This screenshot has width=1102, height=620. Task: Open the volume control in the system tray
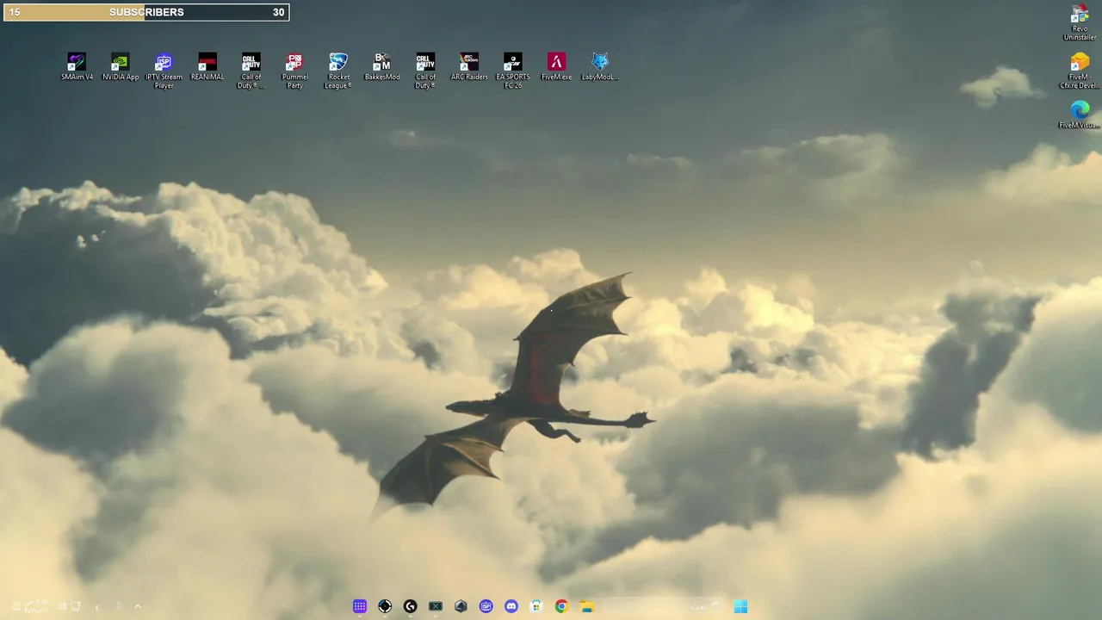(x=62, y=606)
